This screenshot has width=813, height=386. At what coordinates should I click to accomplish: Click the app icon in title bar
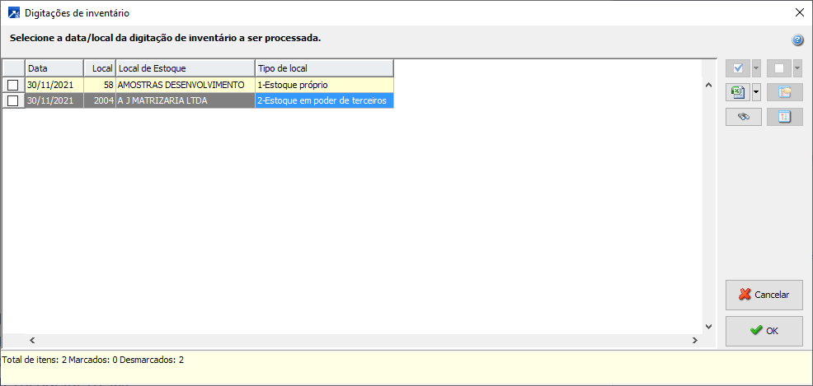tap(14, 13)
